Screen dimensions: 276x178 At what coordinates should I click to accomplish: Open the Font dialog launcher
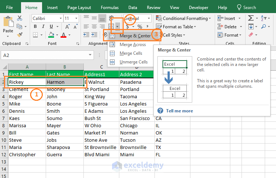click(78, 44)
